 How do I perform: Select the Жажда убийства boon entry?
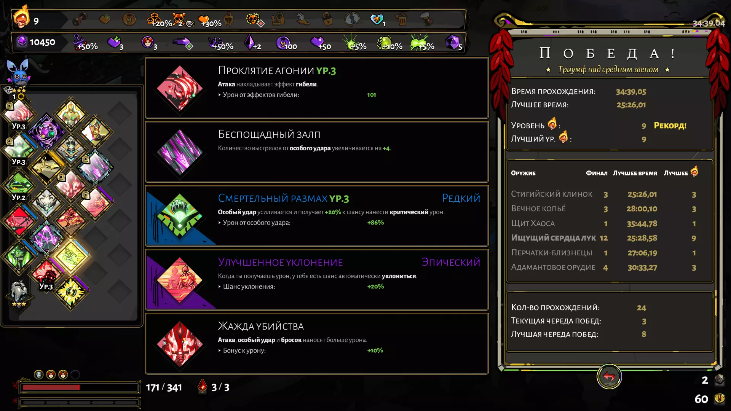(x=317, y=344)
